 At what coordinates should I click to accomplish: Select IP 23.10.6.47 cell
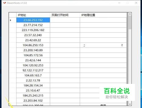pos(33,90)
